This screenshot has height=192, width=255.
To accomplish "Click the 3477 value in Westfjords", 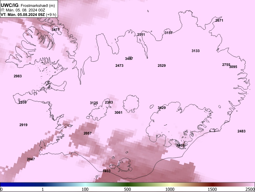I will click(x=55, y=30).
